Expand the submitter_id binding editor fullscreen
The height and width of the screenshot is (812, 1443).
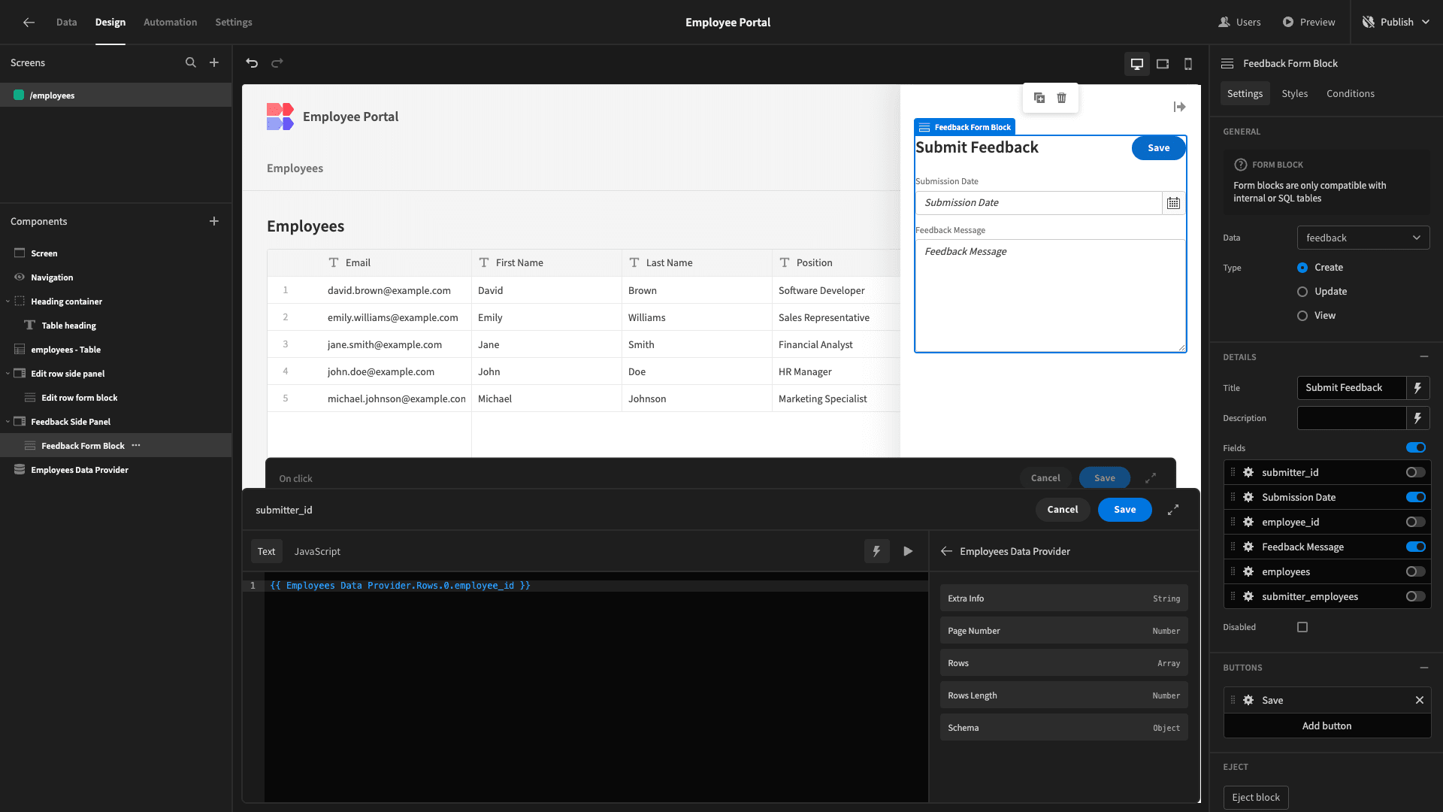[1173, 510]
